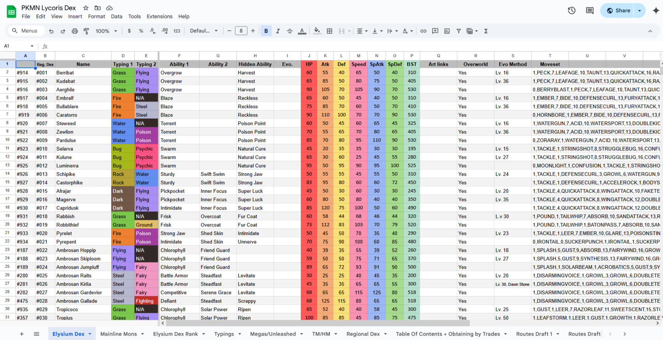Add a new sheet with the plus button
Screen dimensions: 663x340
point(22,334)
